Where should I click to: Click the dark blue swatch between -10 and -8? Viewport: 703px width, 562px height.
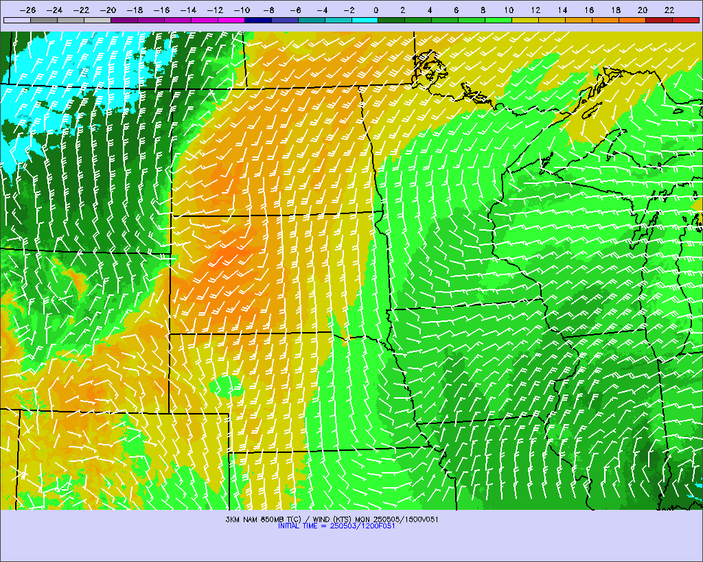(258, 20)
